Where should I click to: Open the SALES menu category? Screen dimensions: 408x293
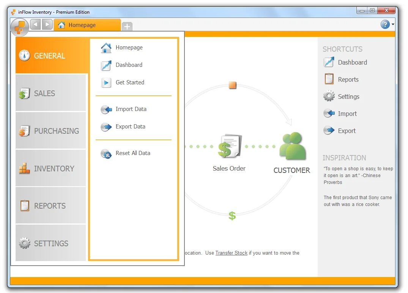(51, 93)
